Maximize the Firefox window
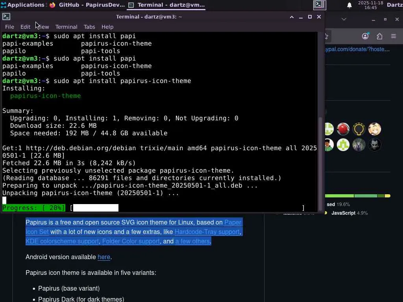 (385, 19)
